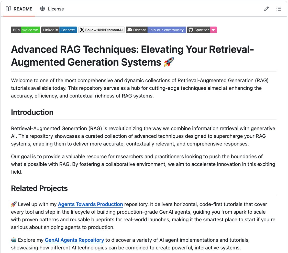Click the README book icon
Viewport: 288px width, 253px height.
[8, 9]
